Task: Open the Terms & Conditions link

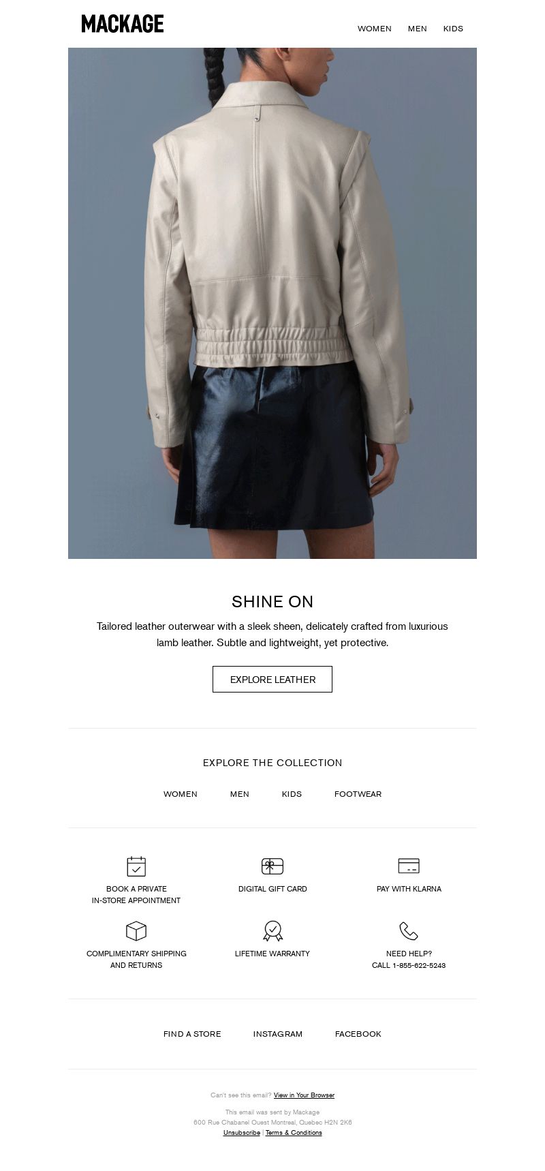Action: (x=294, y=1133)
